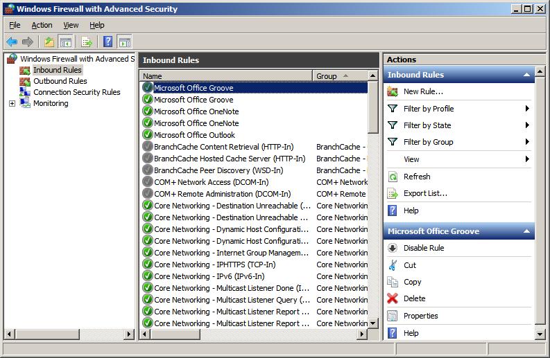Select Inbound Rules in the tree
This screenshot has height=358, width=550.
(57, 70)
